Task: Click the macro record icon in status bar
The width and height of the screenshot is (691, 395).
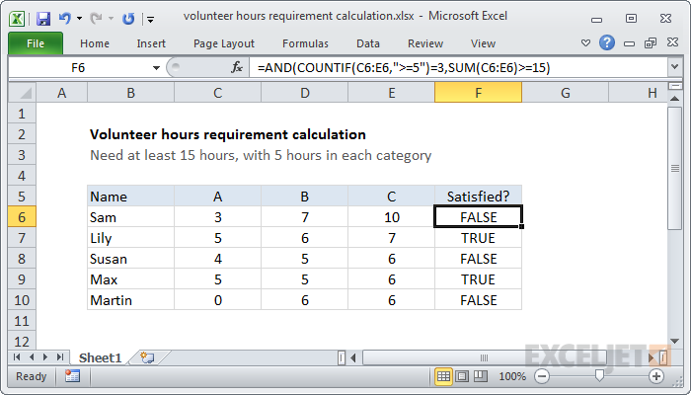Action: pyautogui.click(x=72, y=376)
